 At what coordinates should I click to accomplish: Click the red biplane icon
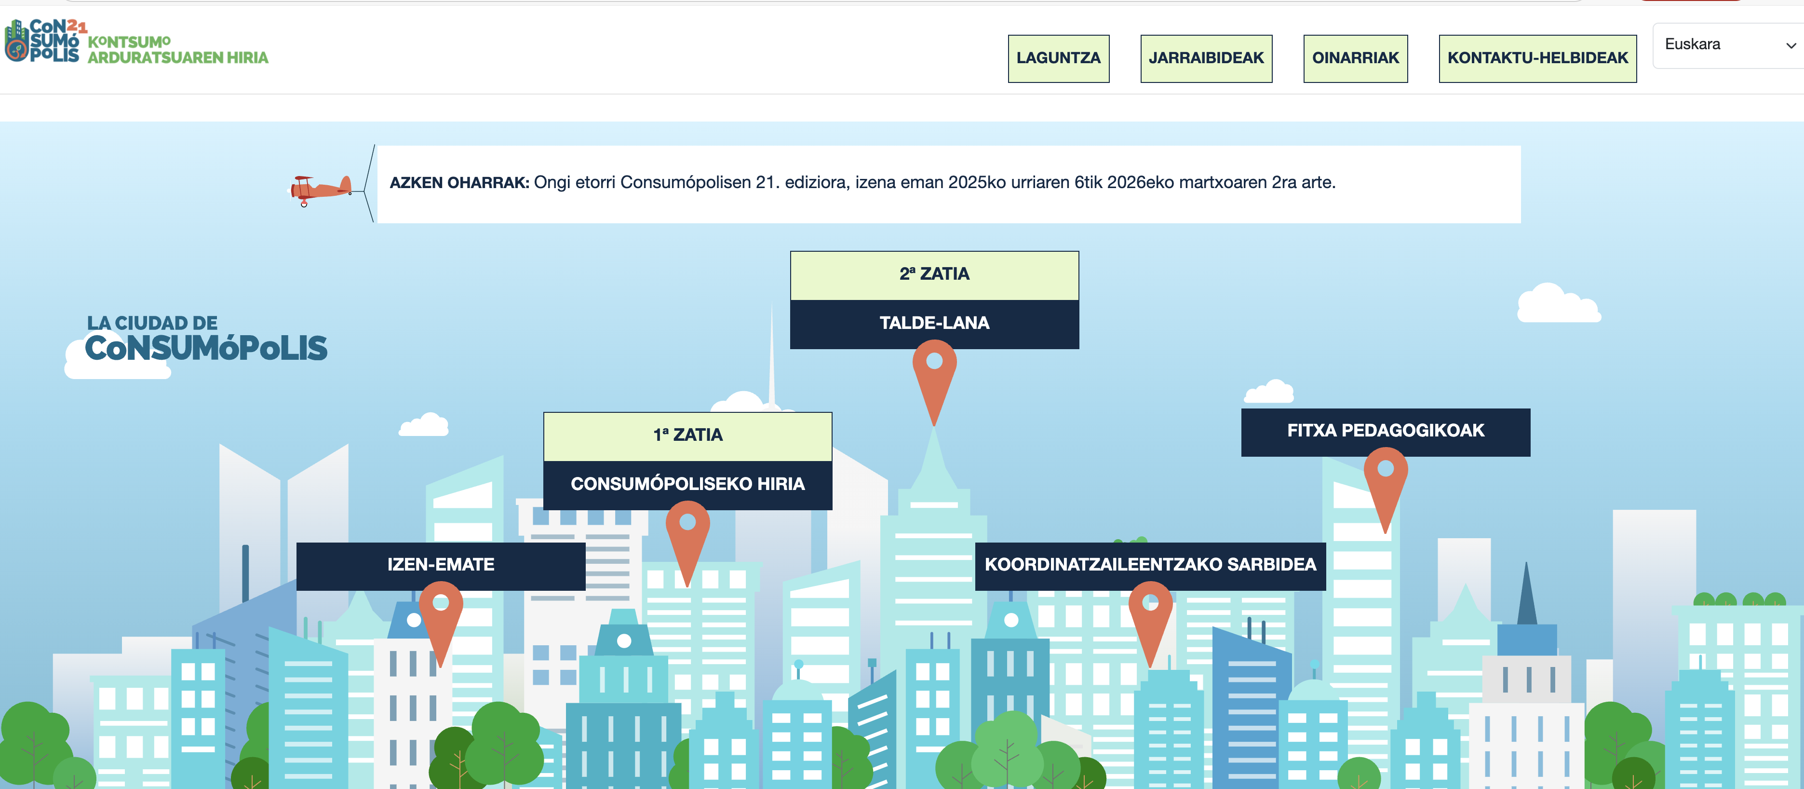(x=321, y=189)
